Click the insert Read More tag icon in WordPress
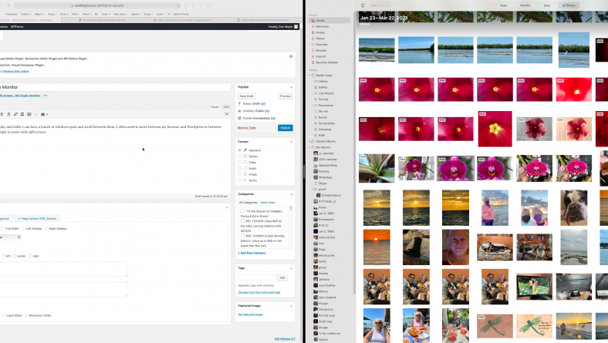 tap(22, 114)
